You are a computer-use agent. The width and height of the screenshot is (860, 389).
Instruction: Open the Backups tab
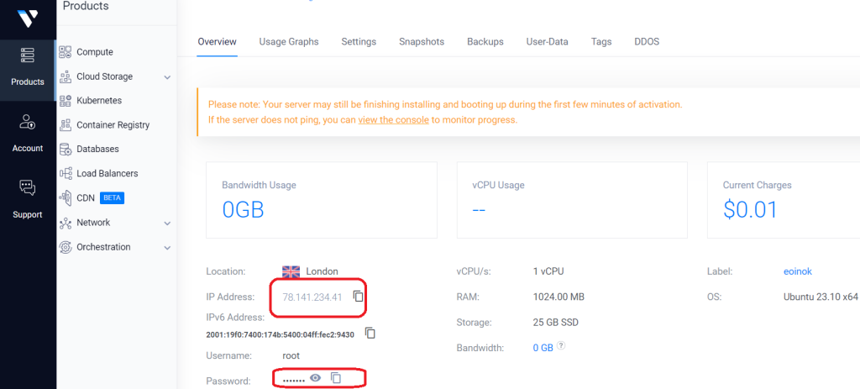(485, 42)
